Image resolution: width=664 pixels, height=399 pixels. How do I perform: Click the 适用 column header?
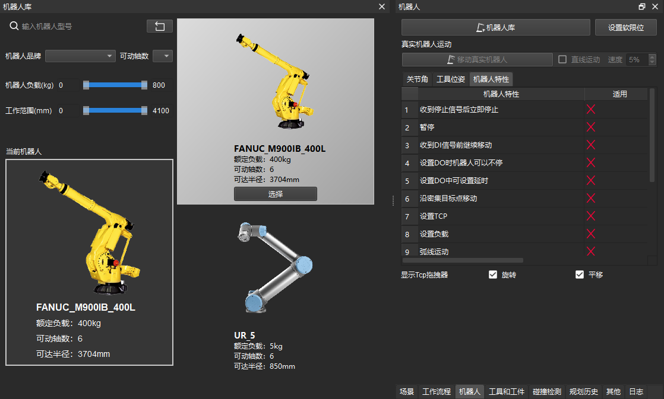(619, 94)
